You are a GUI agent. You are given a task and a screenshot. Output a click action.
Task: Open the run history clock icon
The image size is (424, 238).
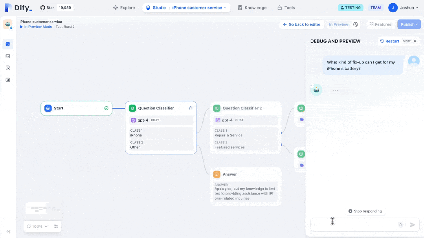pyautogui.click(x=355, y=24)
